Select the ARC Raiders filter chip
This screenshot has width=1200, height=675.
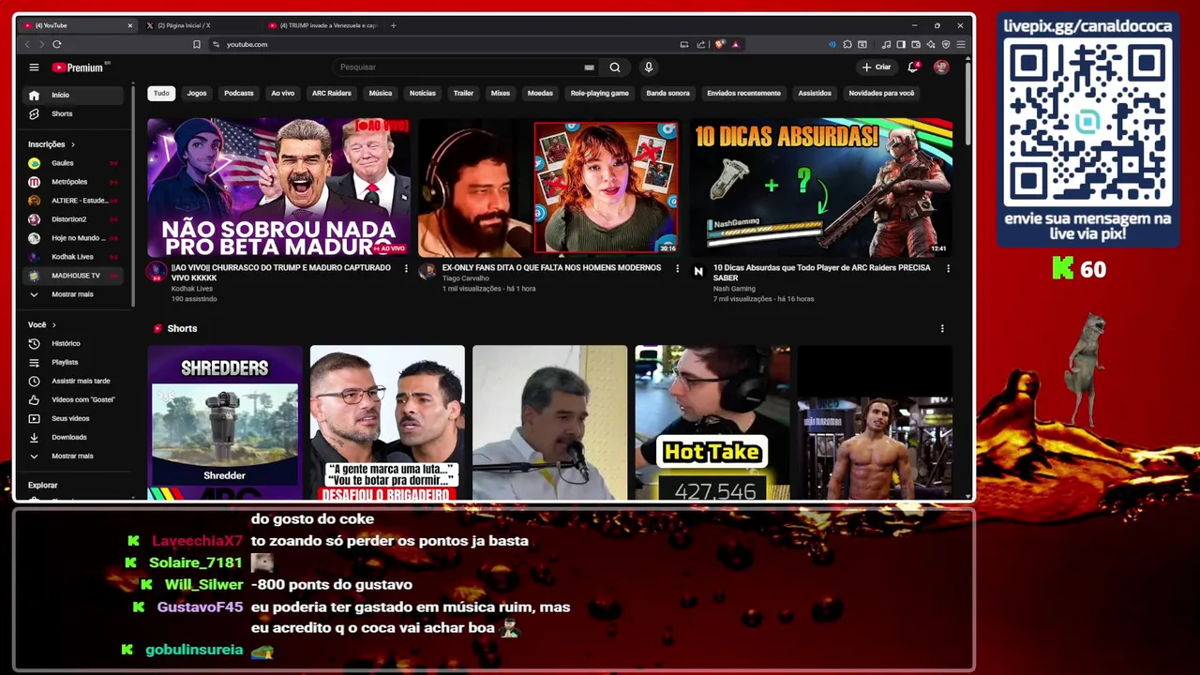pos(332,93)
